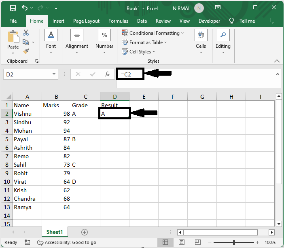The height and width of the screenshot is (248, 284).
Task: Switch to Page Break Preview
Action: point(197,242)
